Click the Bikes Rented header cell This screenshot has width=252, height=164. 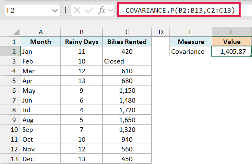127,42
